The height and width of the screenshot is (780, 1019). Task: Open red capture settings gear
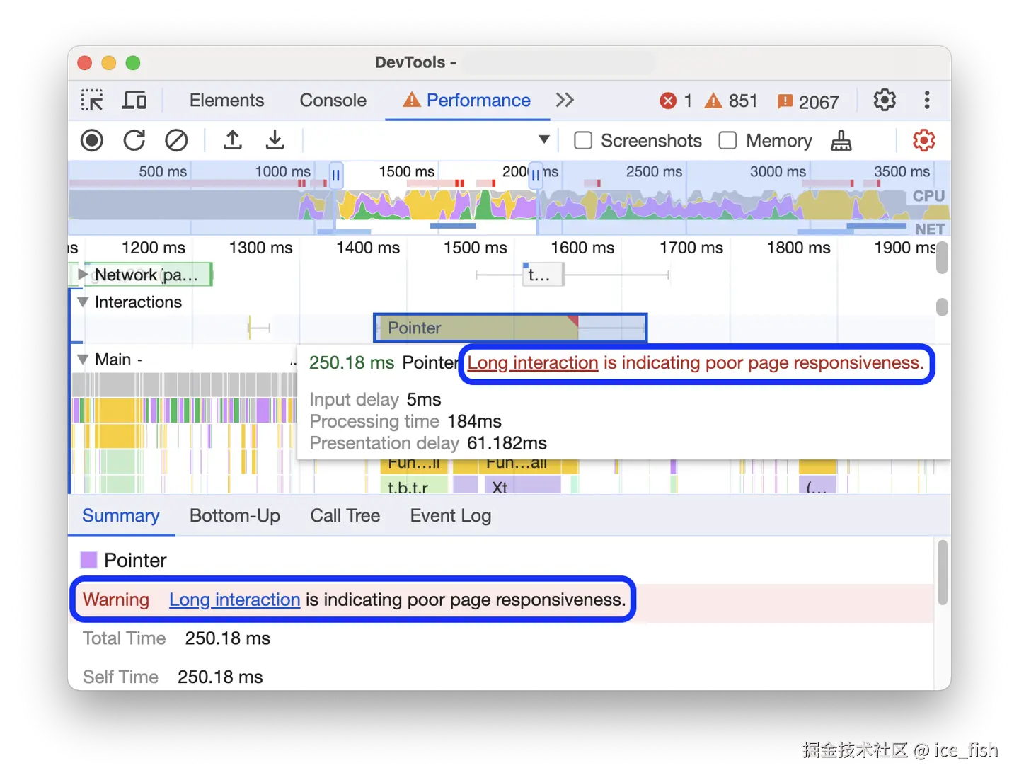tap(923, 140)
